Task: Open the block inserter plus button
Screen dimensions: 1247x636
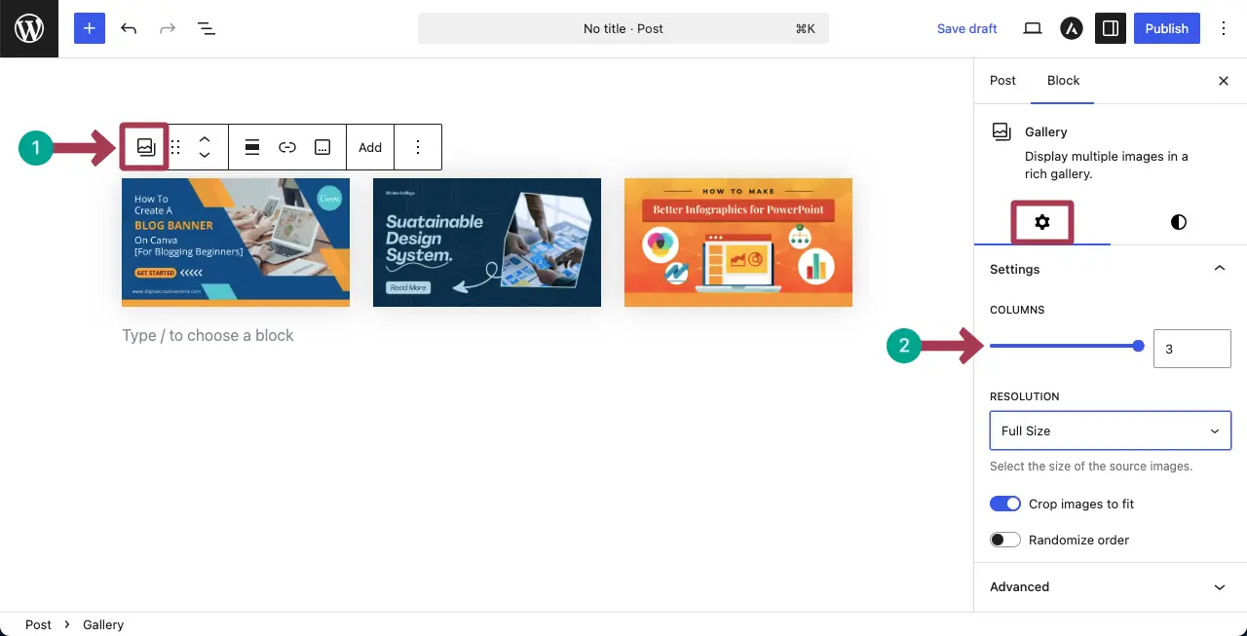Action: coord(89,29)
